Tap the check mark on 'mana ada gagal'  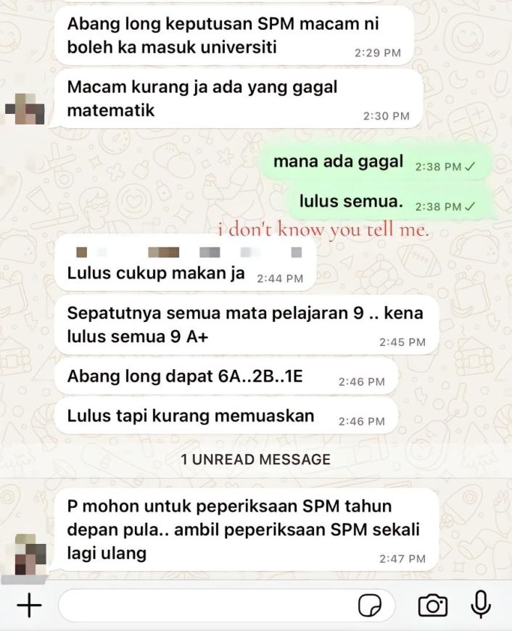click(x=470, y=167)
